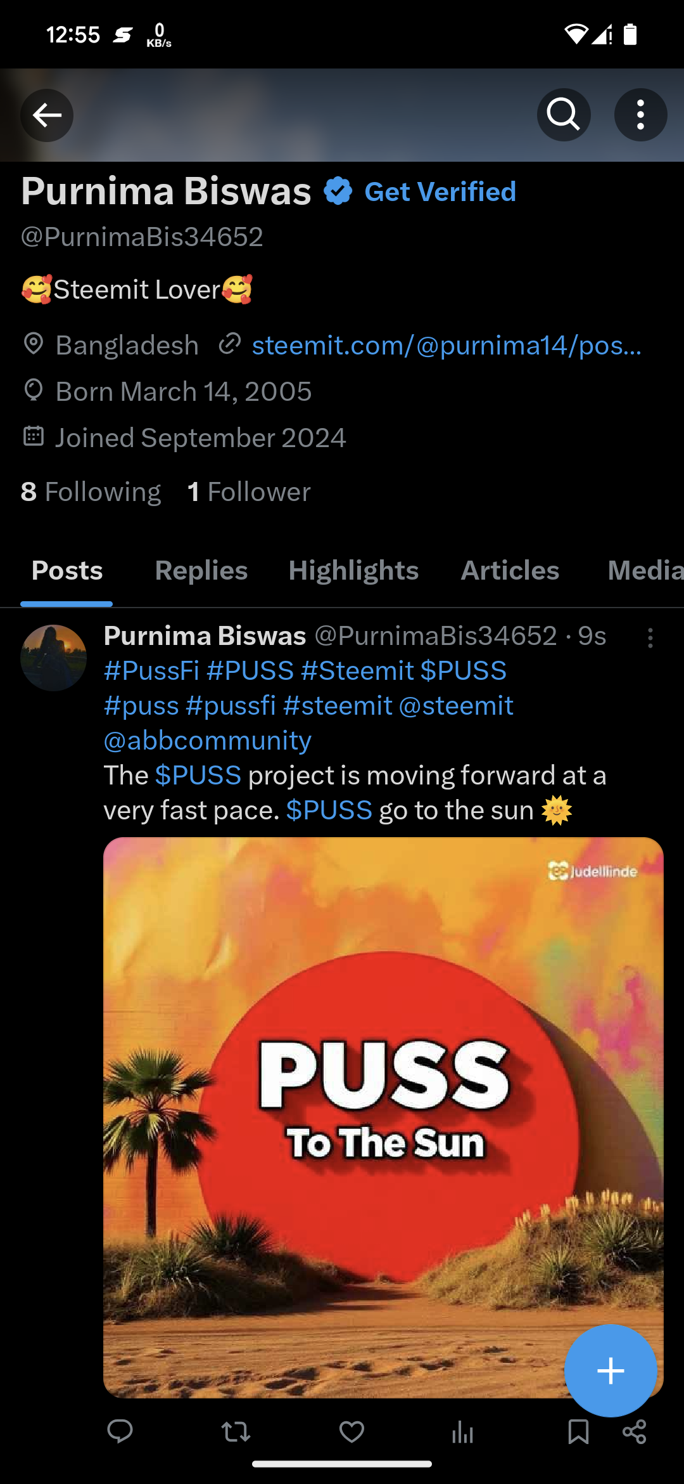Share the post via share icon
This screenshot has height=1484, width=684.
pos(634,1431)
